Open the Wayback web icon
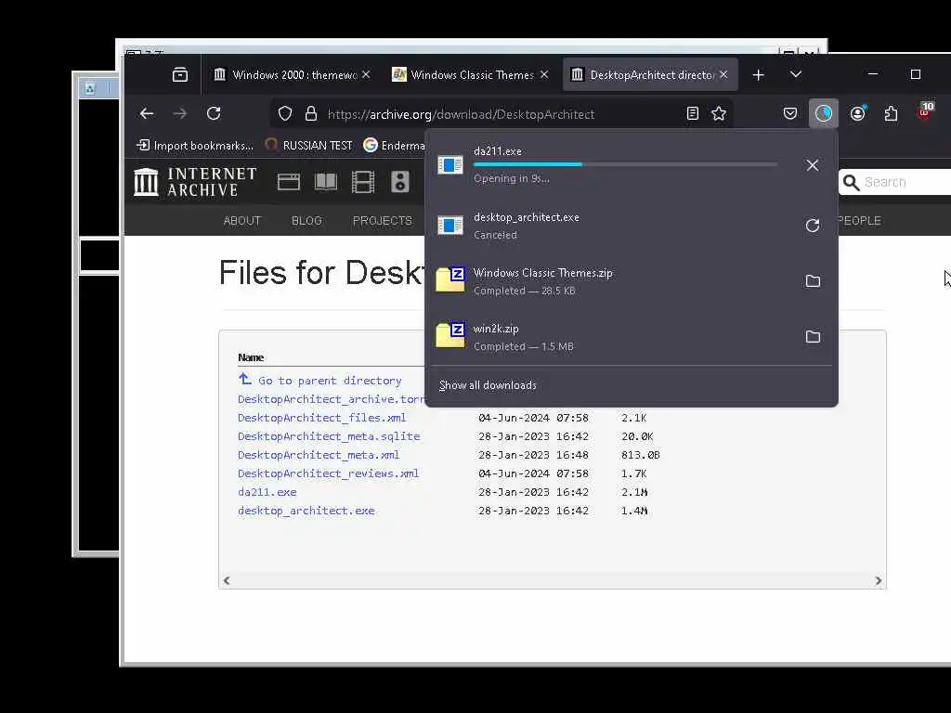 click(x=289, y=182)
